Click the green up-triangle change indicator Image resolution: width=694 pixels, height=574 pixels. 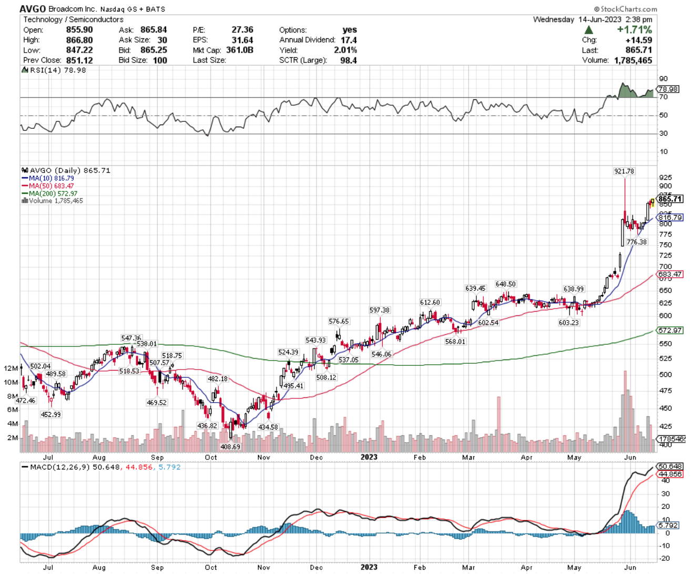[x=589, y=30]
